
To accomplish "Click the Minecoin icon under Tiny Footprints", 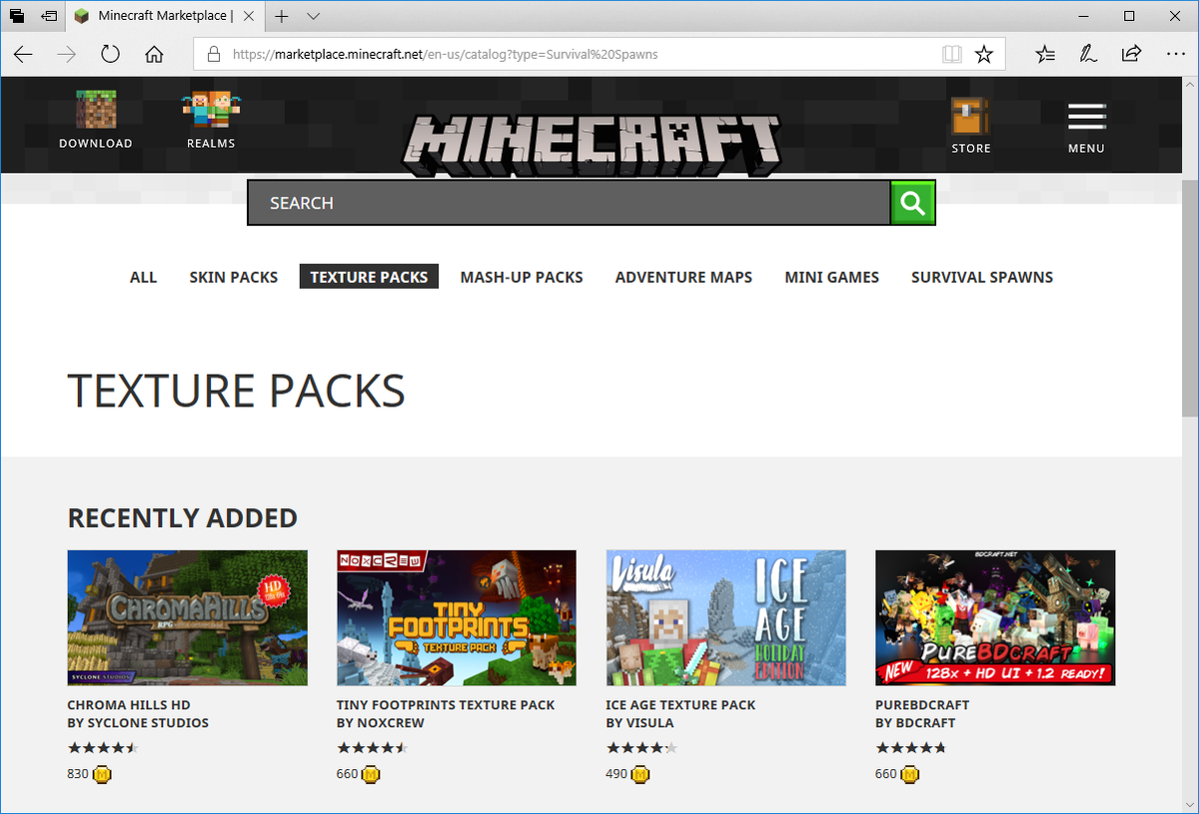I will [x=372, y=774].
